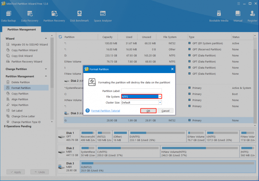The width and height of the screenshot is (259, 181).
Task: Open Space Analyzer
Action: pyautogui.click(x=103, y=16)
